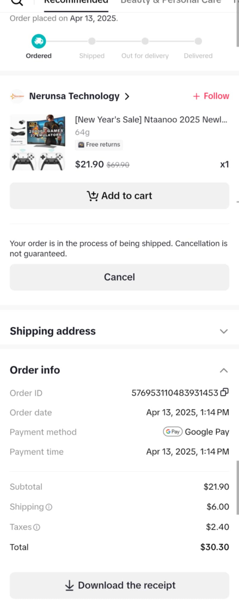Switch to Beauty & Personal Care tab

coord(171,2)
